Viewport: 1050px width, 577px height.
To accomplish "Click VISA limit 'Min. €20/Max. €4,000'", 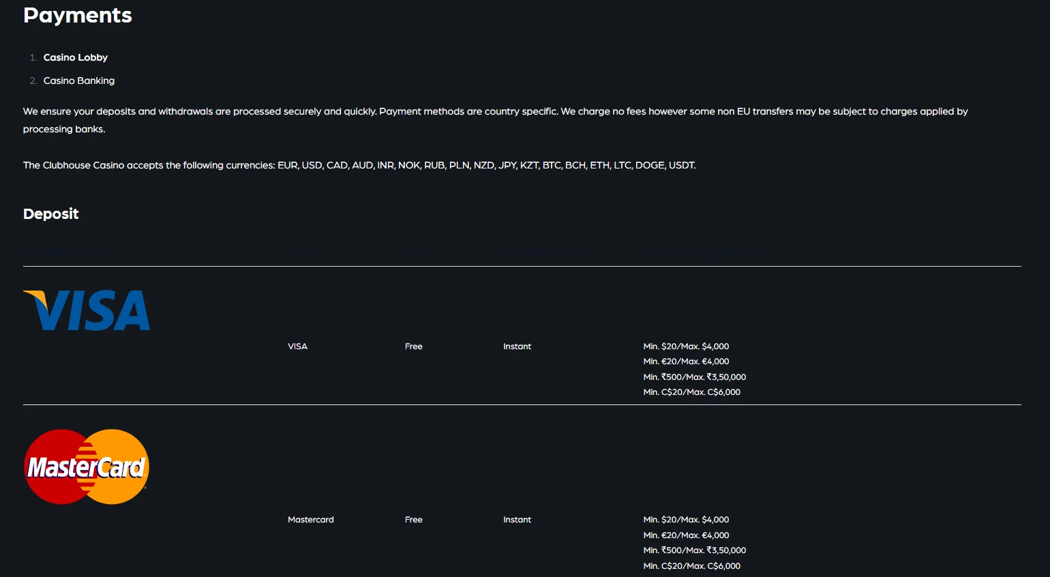I will (x=687, y=361).
